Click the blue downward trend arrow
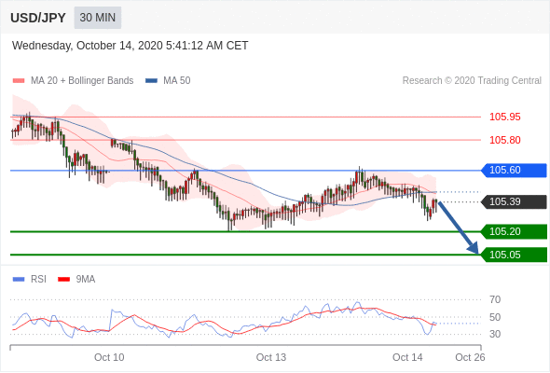This screenshot has width=550, height=373. [459, 228]
